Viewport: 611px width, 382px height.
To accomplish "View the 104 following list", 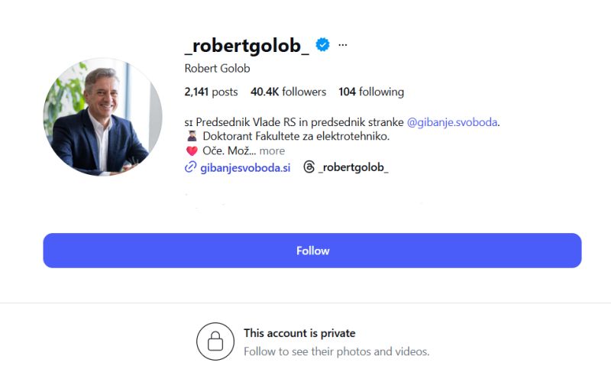I will pyautogui.click(x=371, y=92).
